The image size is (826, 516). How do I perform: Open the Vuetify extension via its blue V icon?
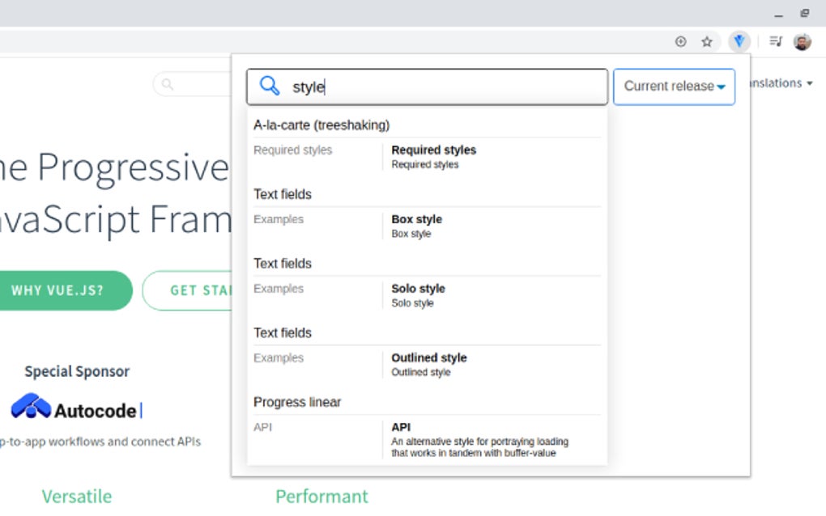tap(739, 41)
